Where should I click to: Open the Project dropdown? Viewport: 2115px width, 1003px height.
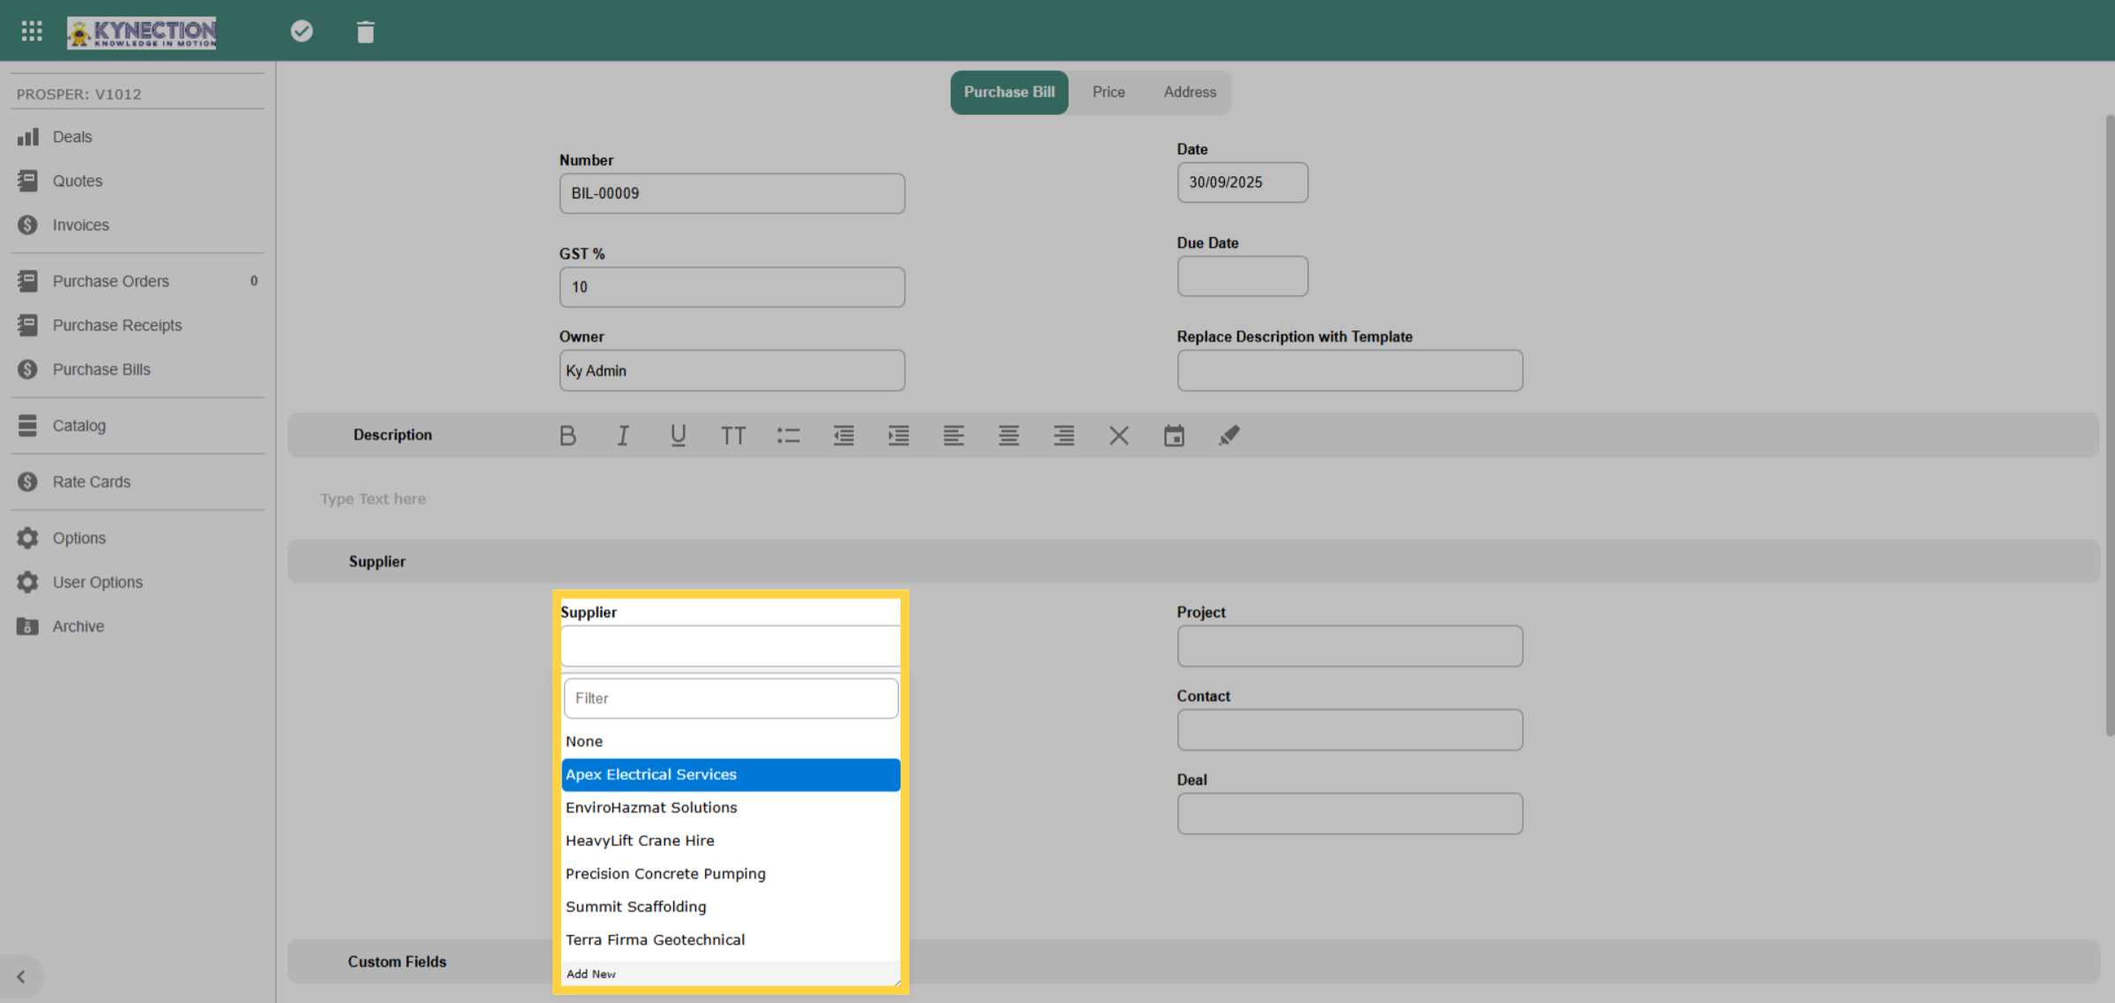pyautogui.click(x=1350, y=647)
